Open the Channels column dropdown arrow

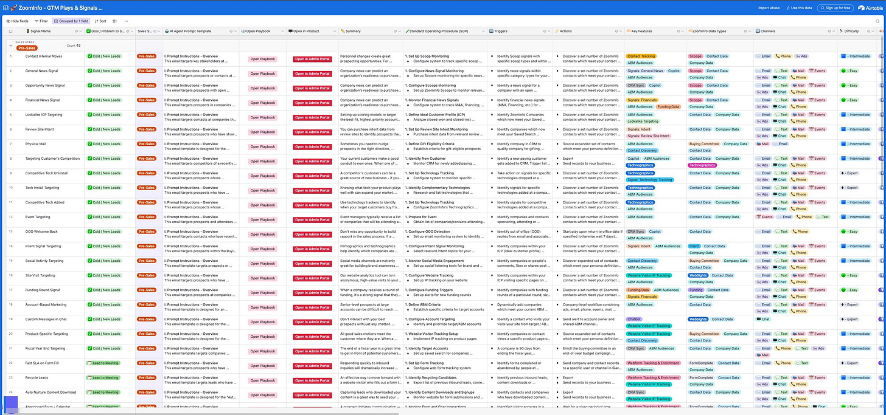tap(834, 31)
